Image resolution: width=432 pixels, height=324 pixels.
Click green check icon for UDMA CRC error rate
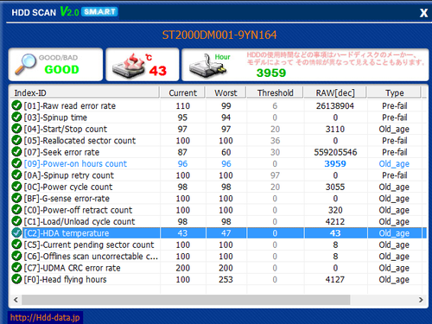[16, 268]
